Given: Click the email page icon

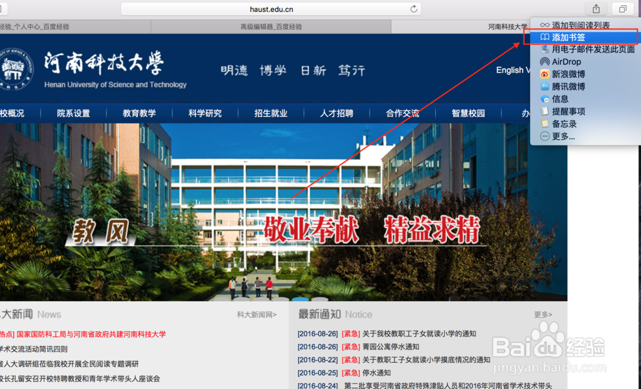Looking at the screenshot, I should coord(544,49).
